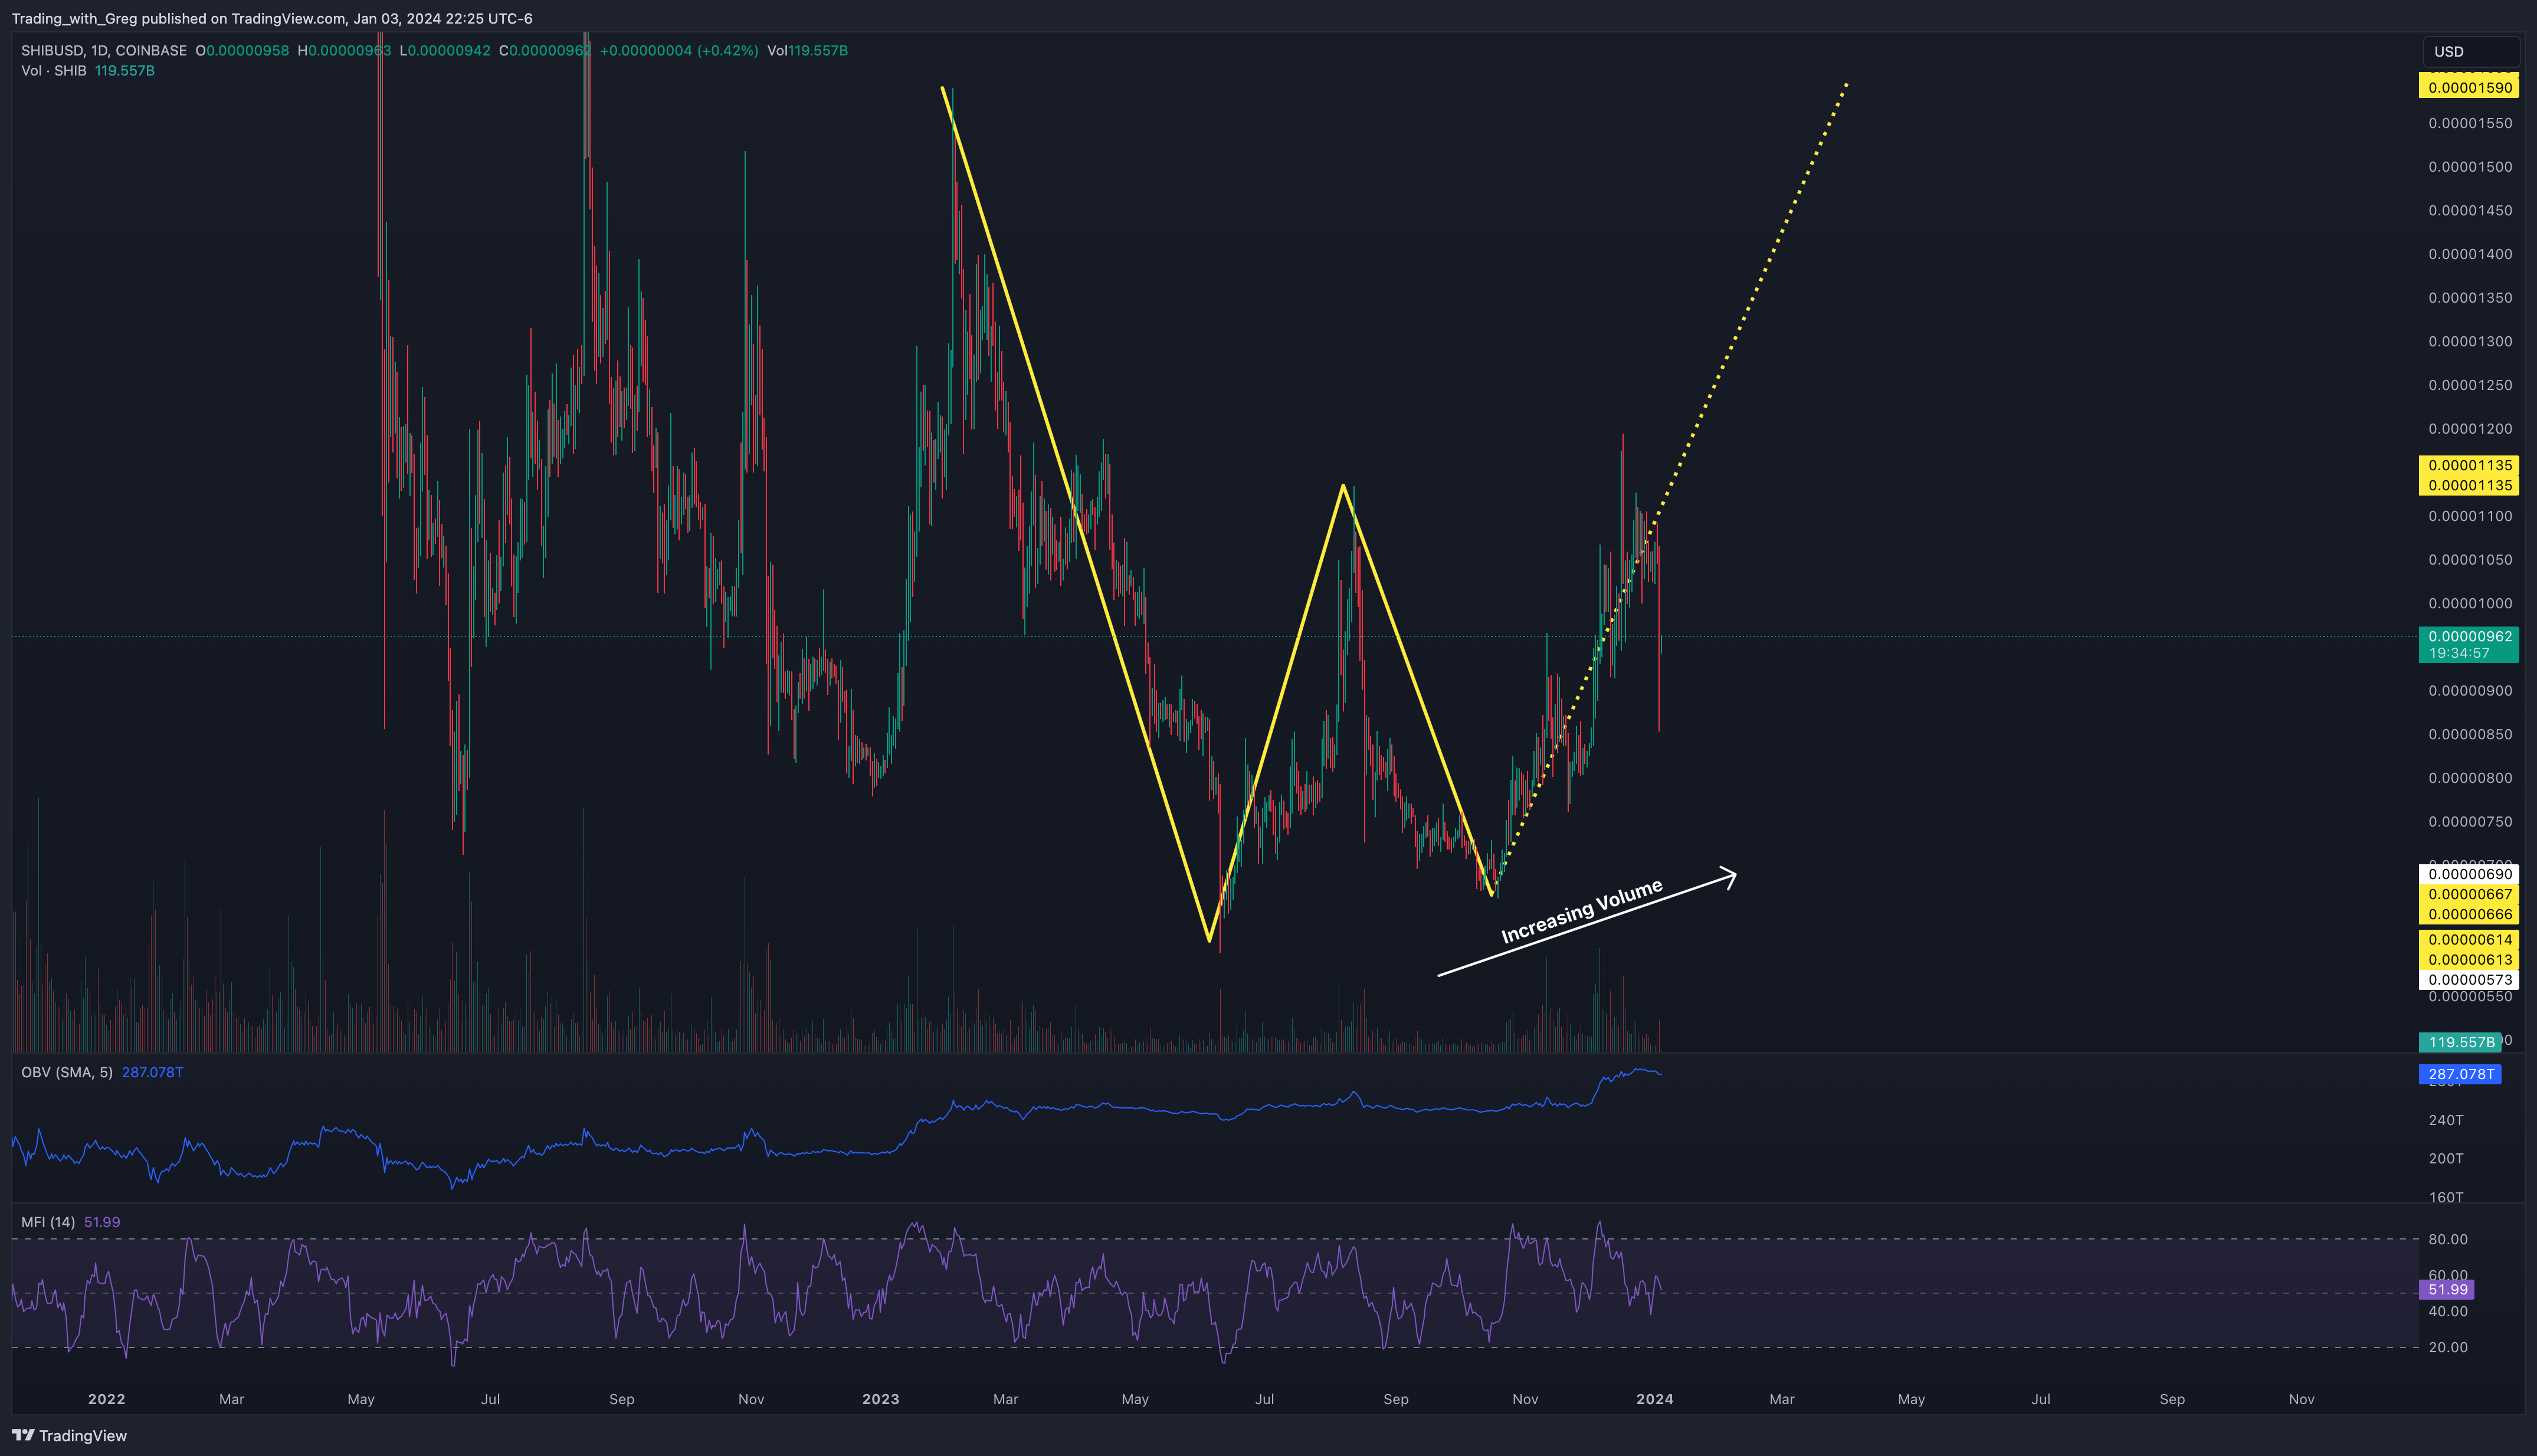This screenshot has width=2537, height=1456.
Task: Click the 0.00001250 price axis value
Action: click(2470, 385)
